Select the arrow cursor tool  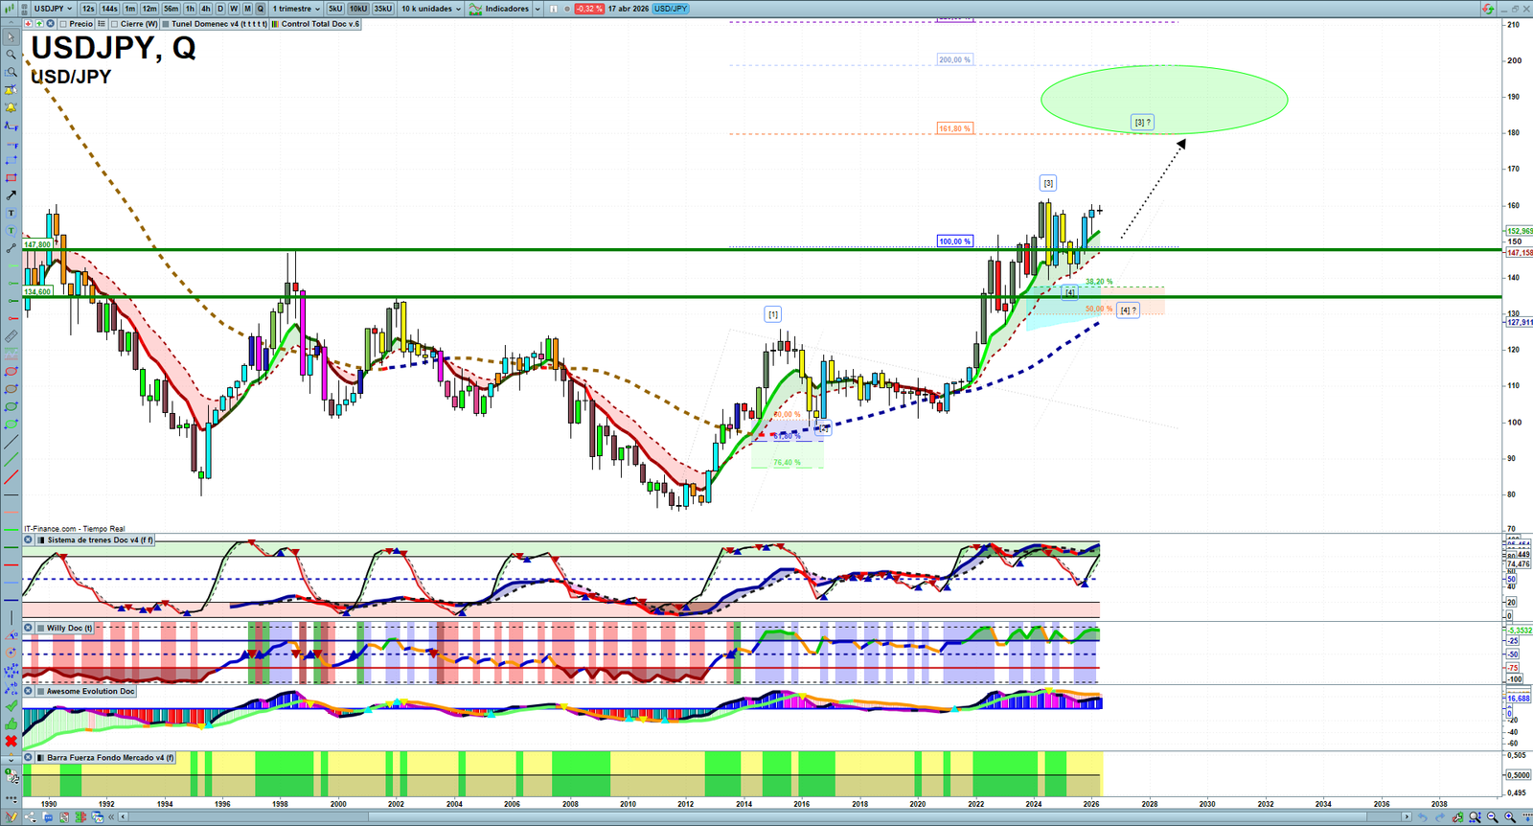tap(11, 37)
